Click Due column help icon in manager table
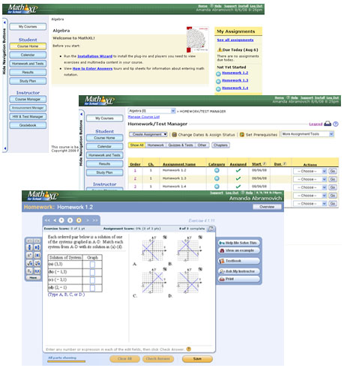This screenshot has width=347, height=371. click(284, 164)
